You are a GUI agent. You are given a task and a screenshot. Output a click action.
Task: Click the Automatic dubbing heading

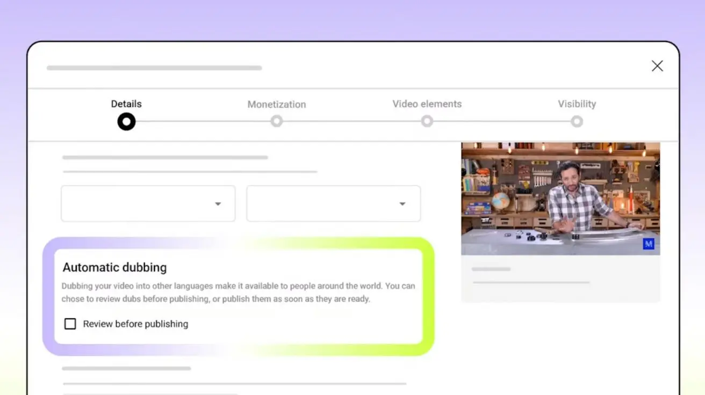(114, 267)
